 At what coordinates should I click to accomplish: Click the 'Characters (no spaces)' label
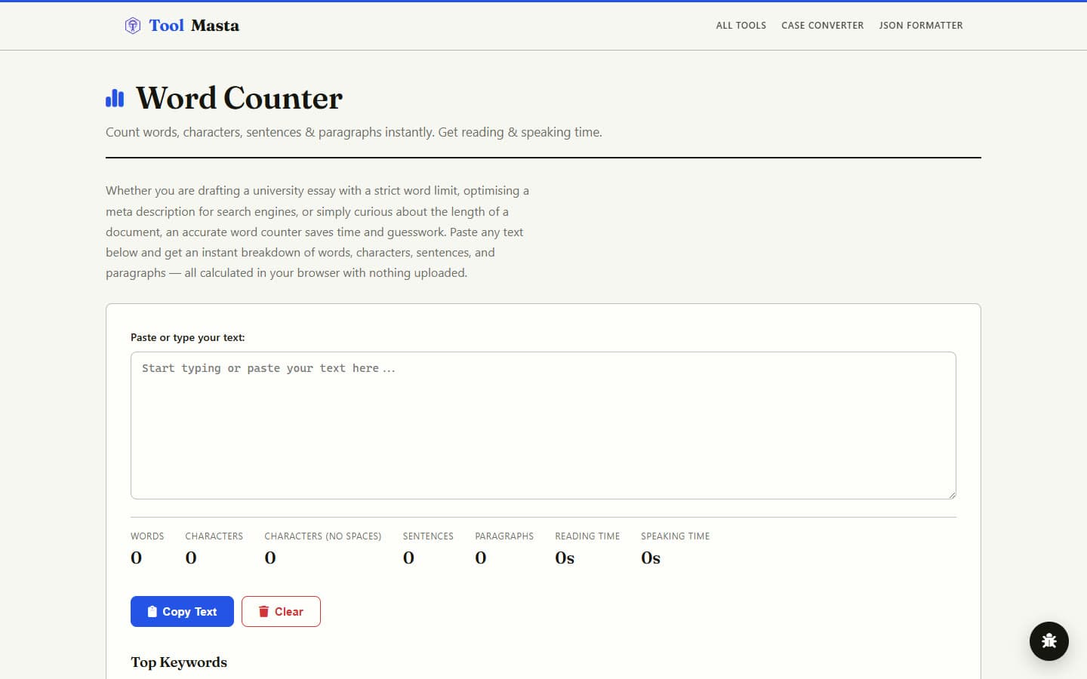pyautogui.click(x=323, y=536)
